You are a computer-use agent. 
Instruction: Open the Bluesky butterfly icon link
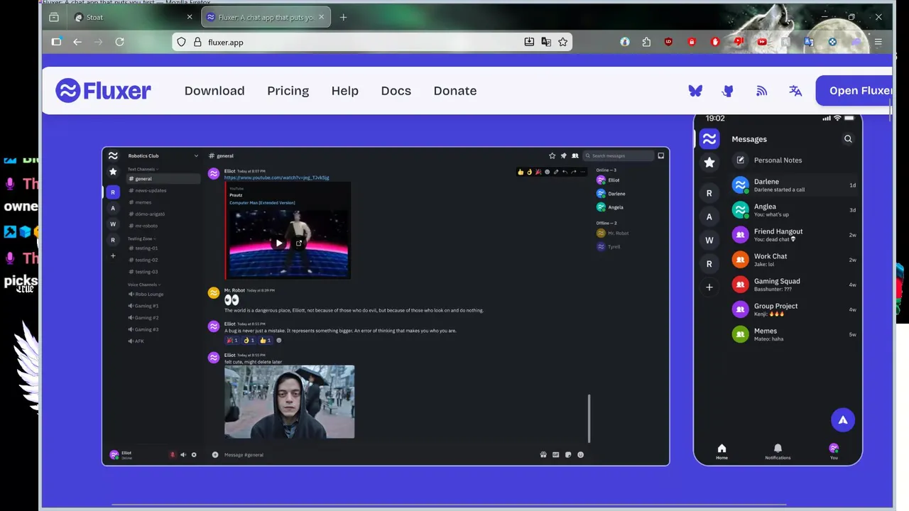tap(695, 91)
